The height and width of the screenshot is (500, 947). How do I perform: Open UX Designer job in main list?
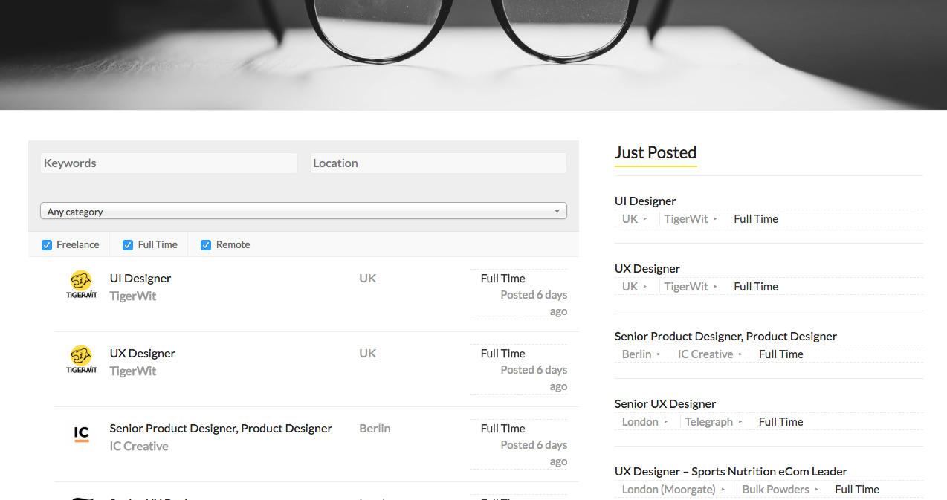click(143, 354)
